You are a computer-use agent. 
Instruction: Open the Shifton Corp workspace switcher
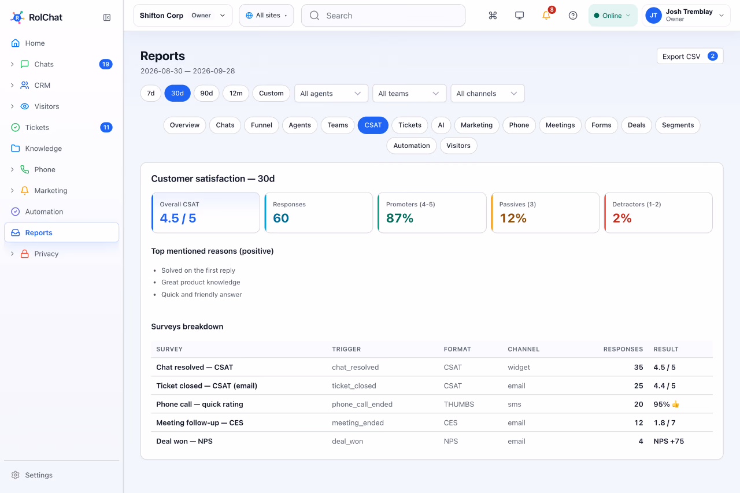(183, 16)
